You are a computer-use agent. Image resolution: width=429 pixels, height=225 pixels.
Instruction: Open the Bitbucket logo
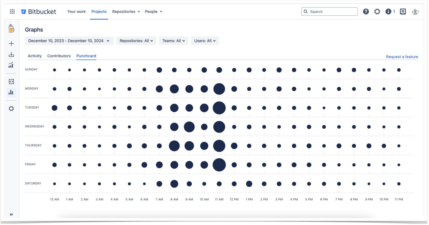(39, 11)
